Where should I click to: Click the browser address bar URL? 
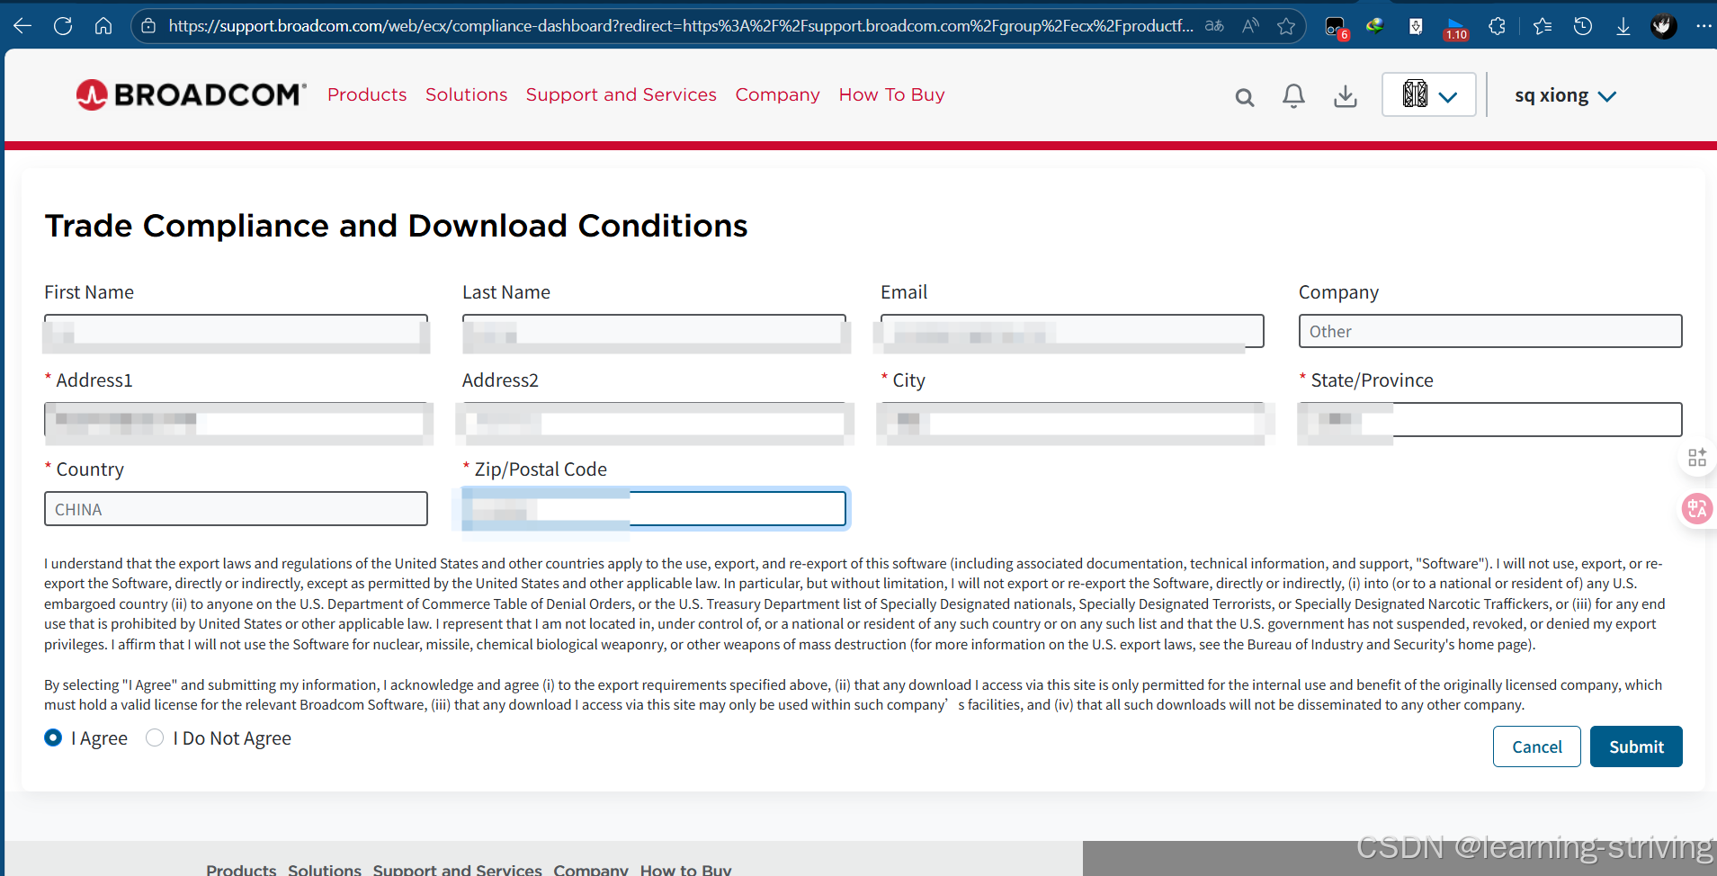[681, 26]
